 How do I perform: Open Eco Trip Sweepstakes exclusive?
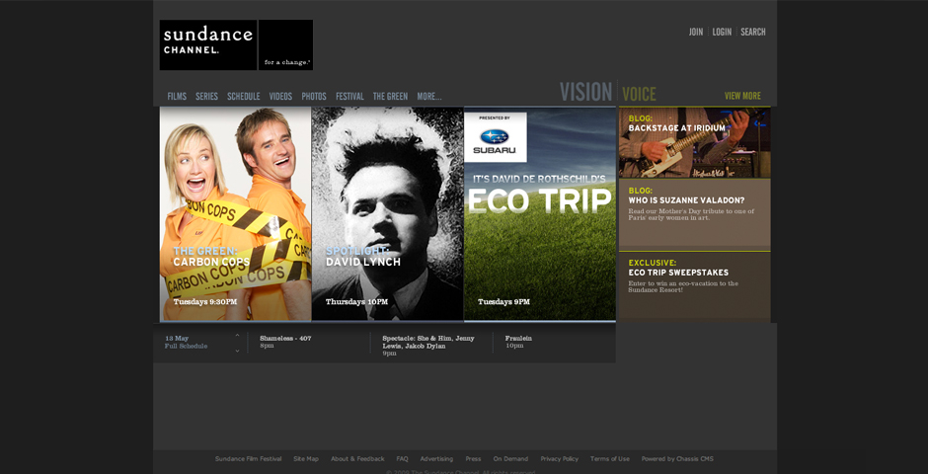[x=694, y=285]
